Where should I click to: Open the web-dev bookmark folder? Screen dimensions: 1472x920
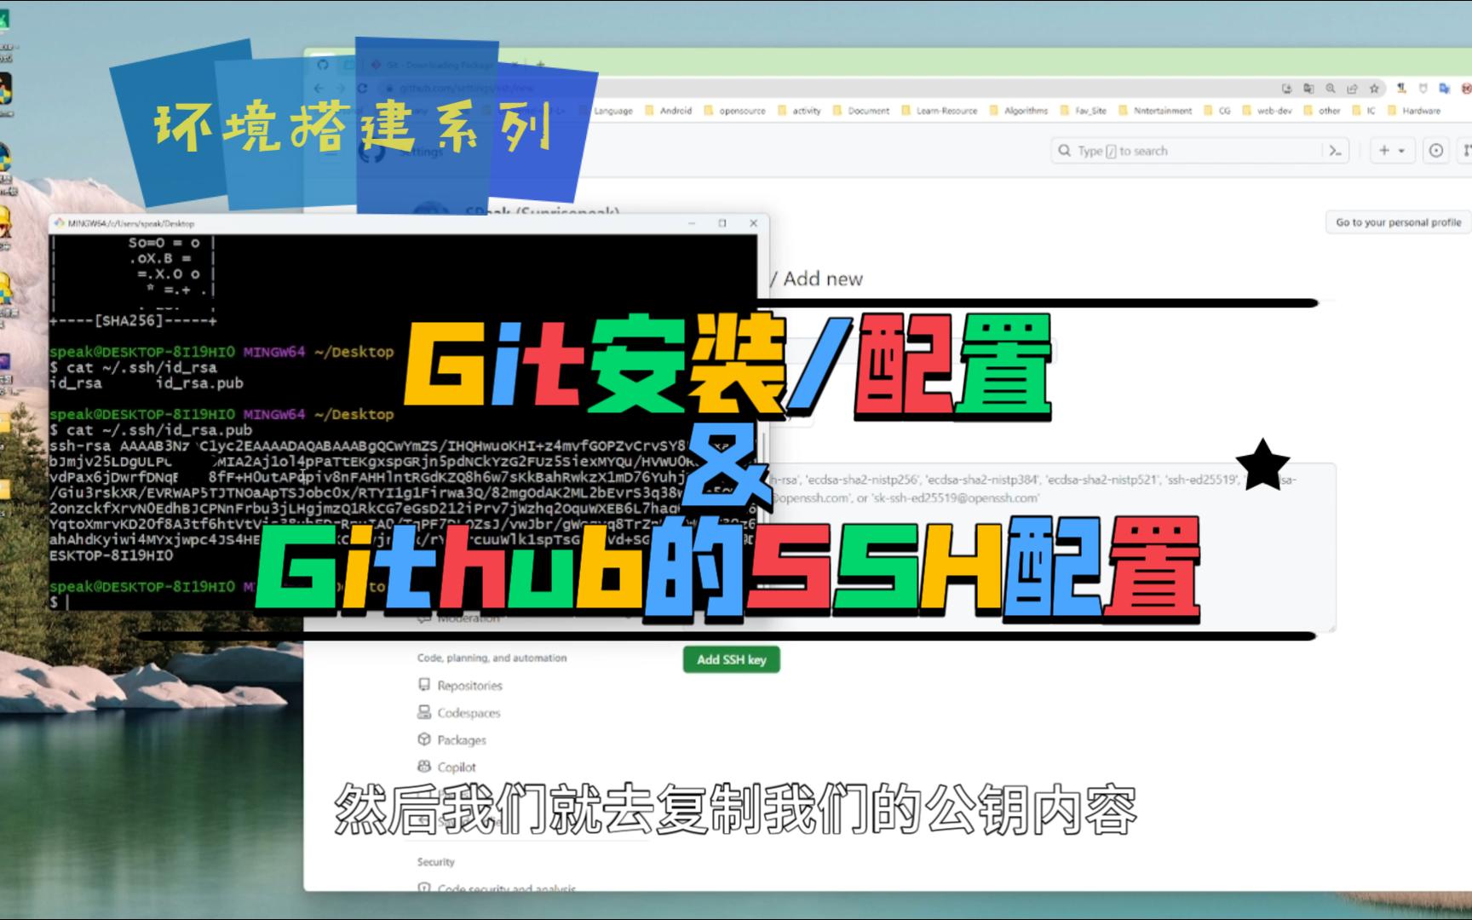[1268, 111]
